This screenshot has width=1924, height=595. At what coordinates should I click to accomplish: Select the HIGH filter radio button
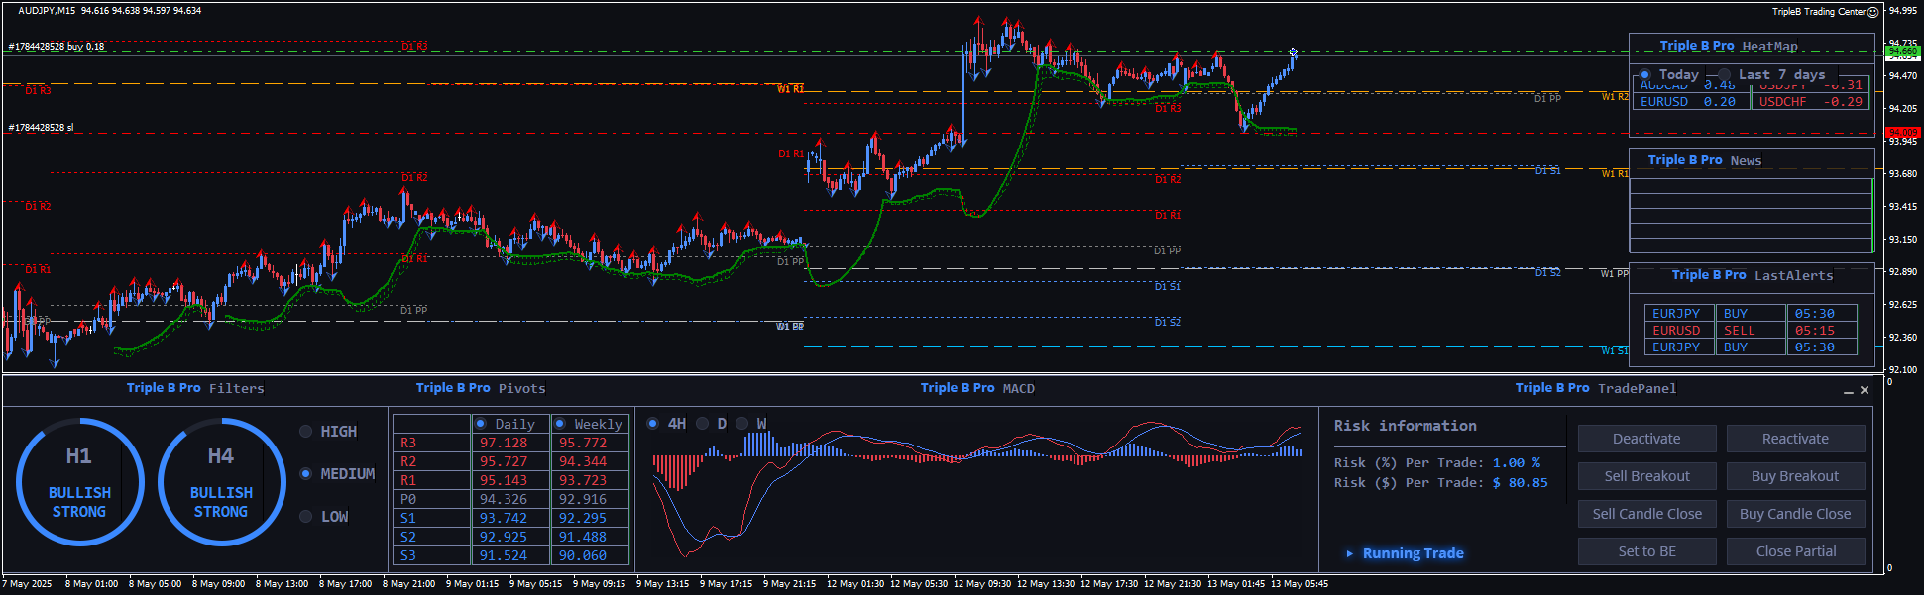click(306, 432)
